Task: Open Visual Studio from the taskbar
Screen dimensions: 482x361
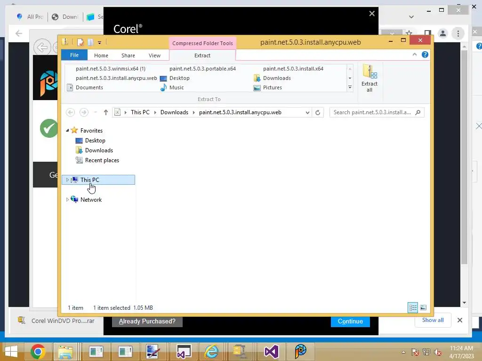Action: [x=271, y=352]
